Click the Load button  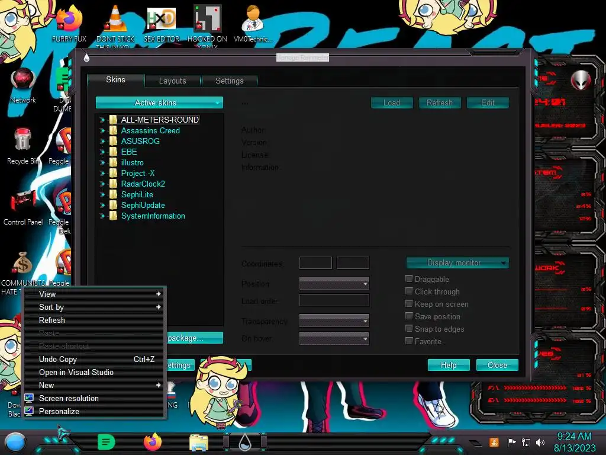coord(392,102)
